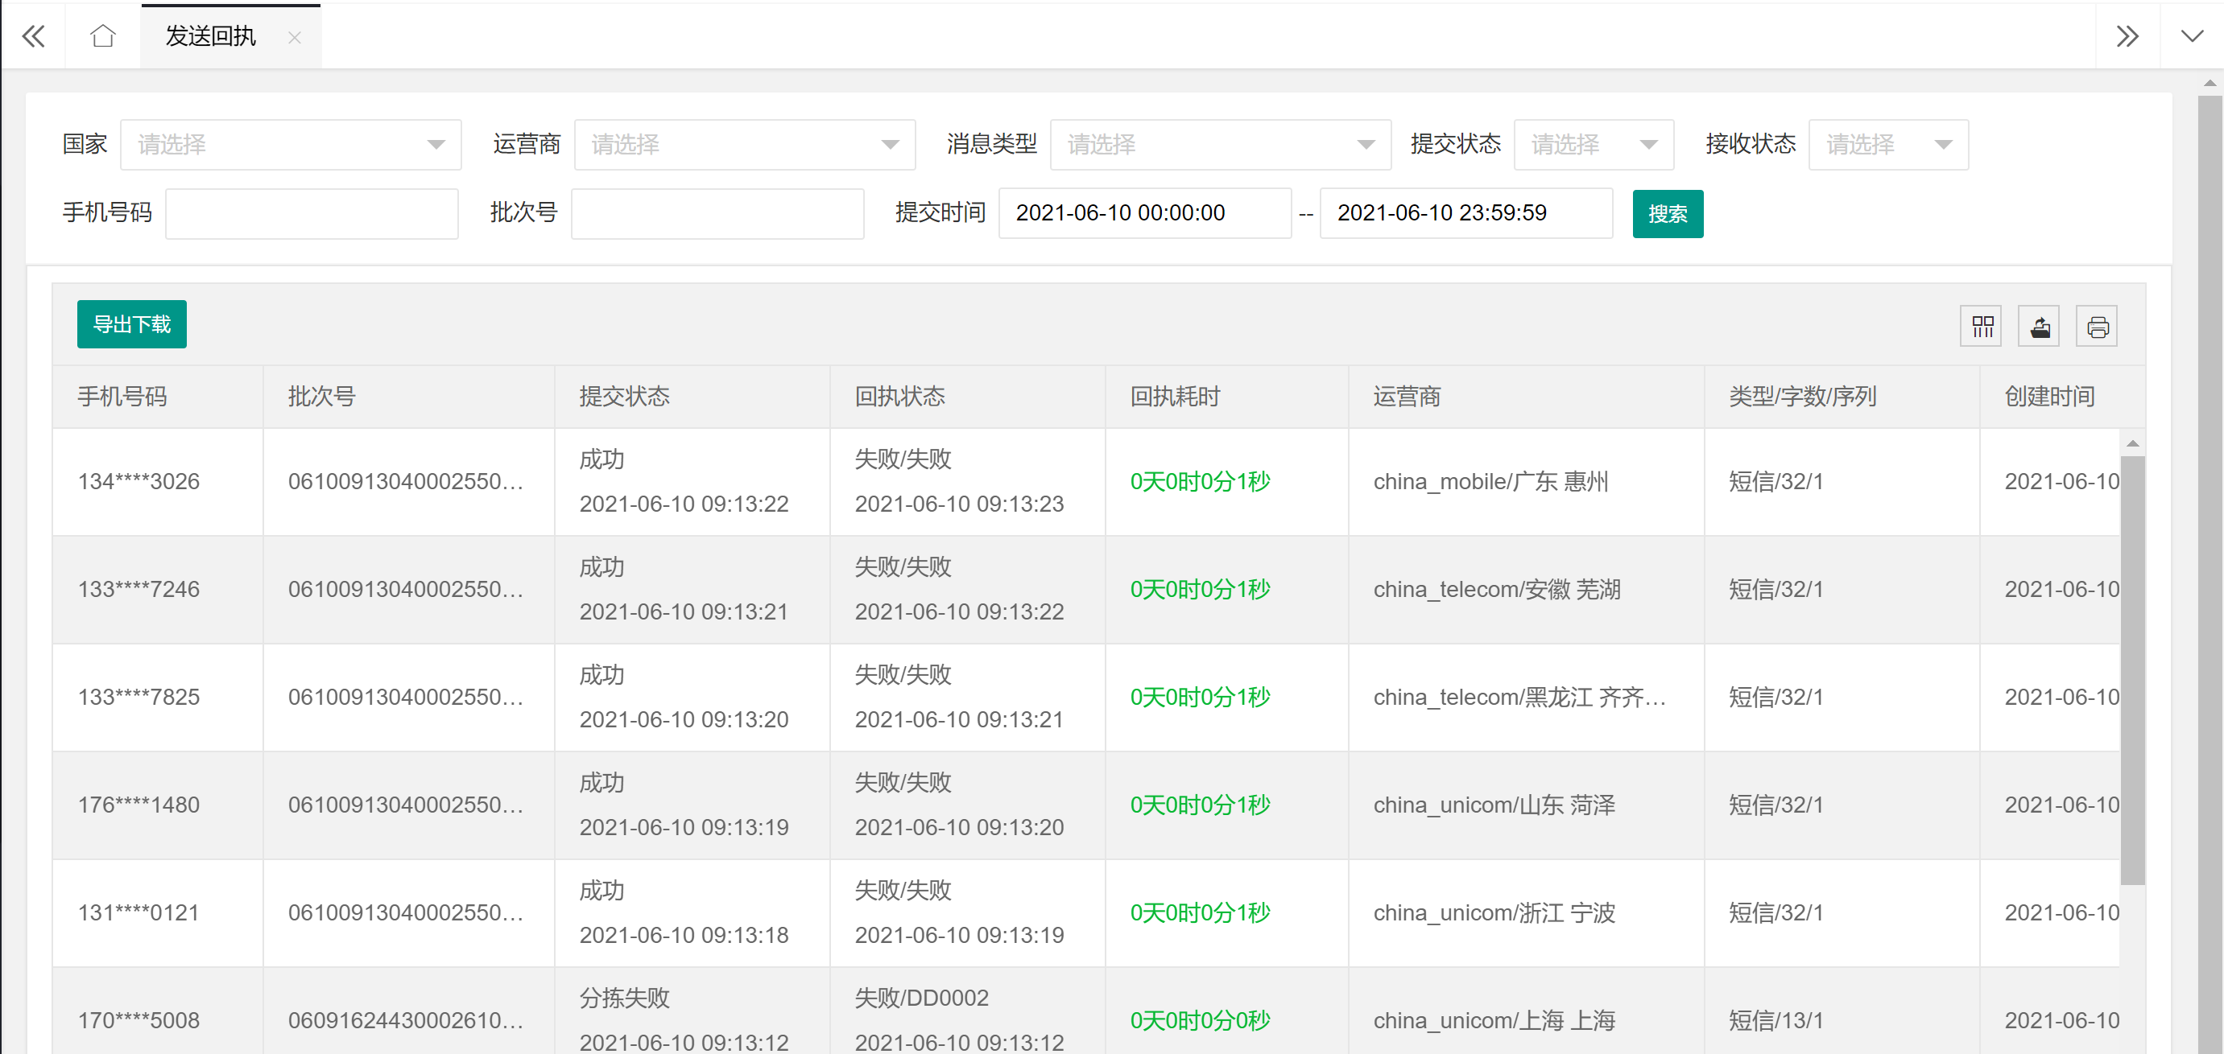Click the double-left arrow tab scroll icon
This screenshot has height=1054, width=2224.
pyautogui.click(x=34, y=36)
